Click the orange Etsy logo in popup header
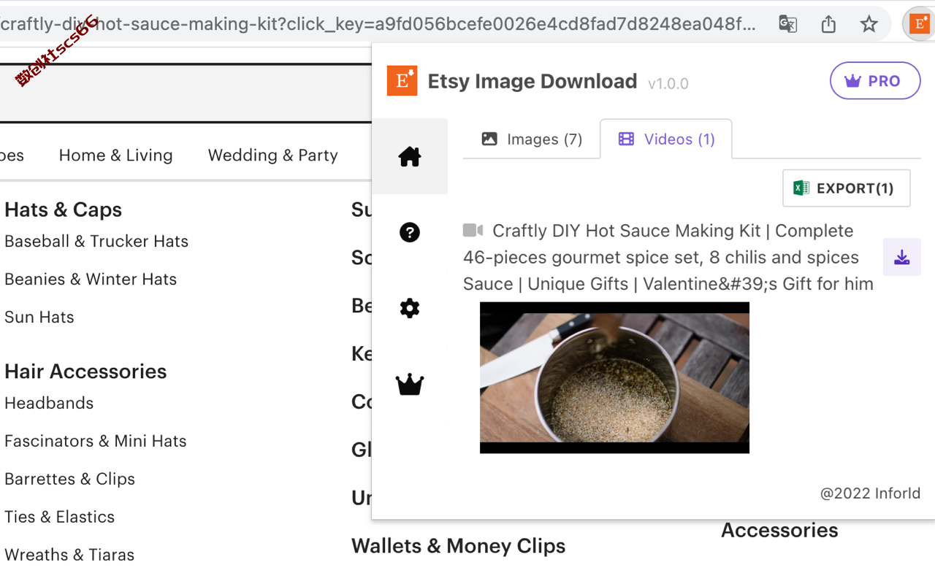Viewport: 935px width, 584px height. click(402, 81)
